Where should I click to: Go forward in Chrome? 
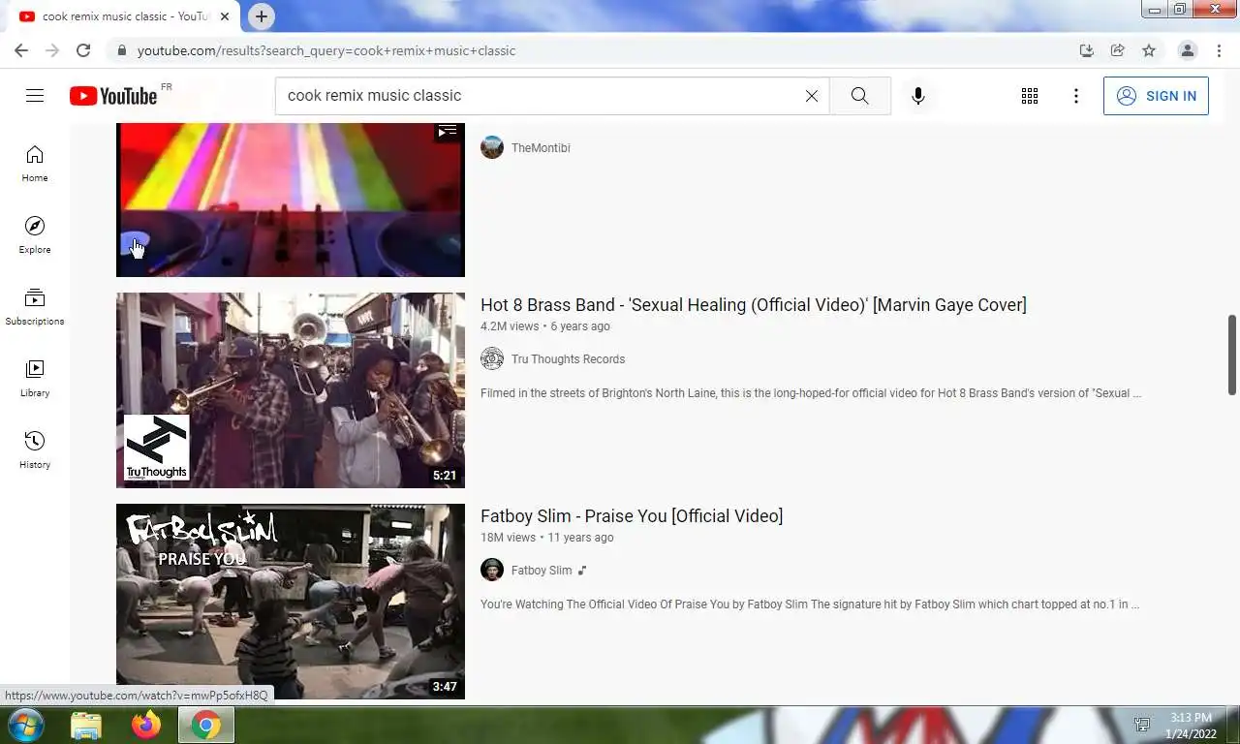click(x=52, y=50)
